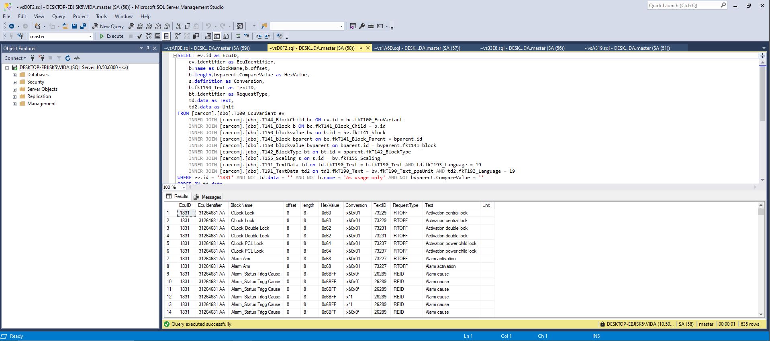Image resolution: width=770 pixels, height=341 pixels.
Task: Open a file with the Open File icon
Action: (x=65, y=26)
